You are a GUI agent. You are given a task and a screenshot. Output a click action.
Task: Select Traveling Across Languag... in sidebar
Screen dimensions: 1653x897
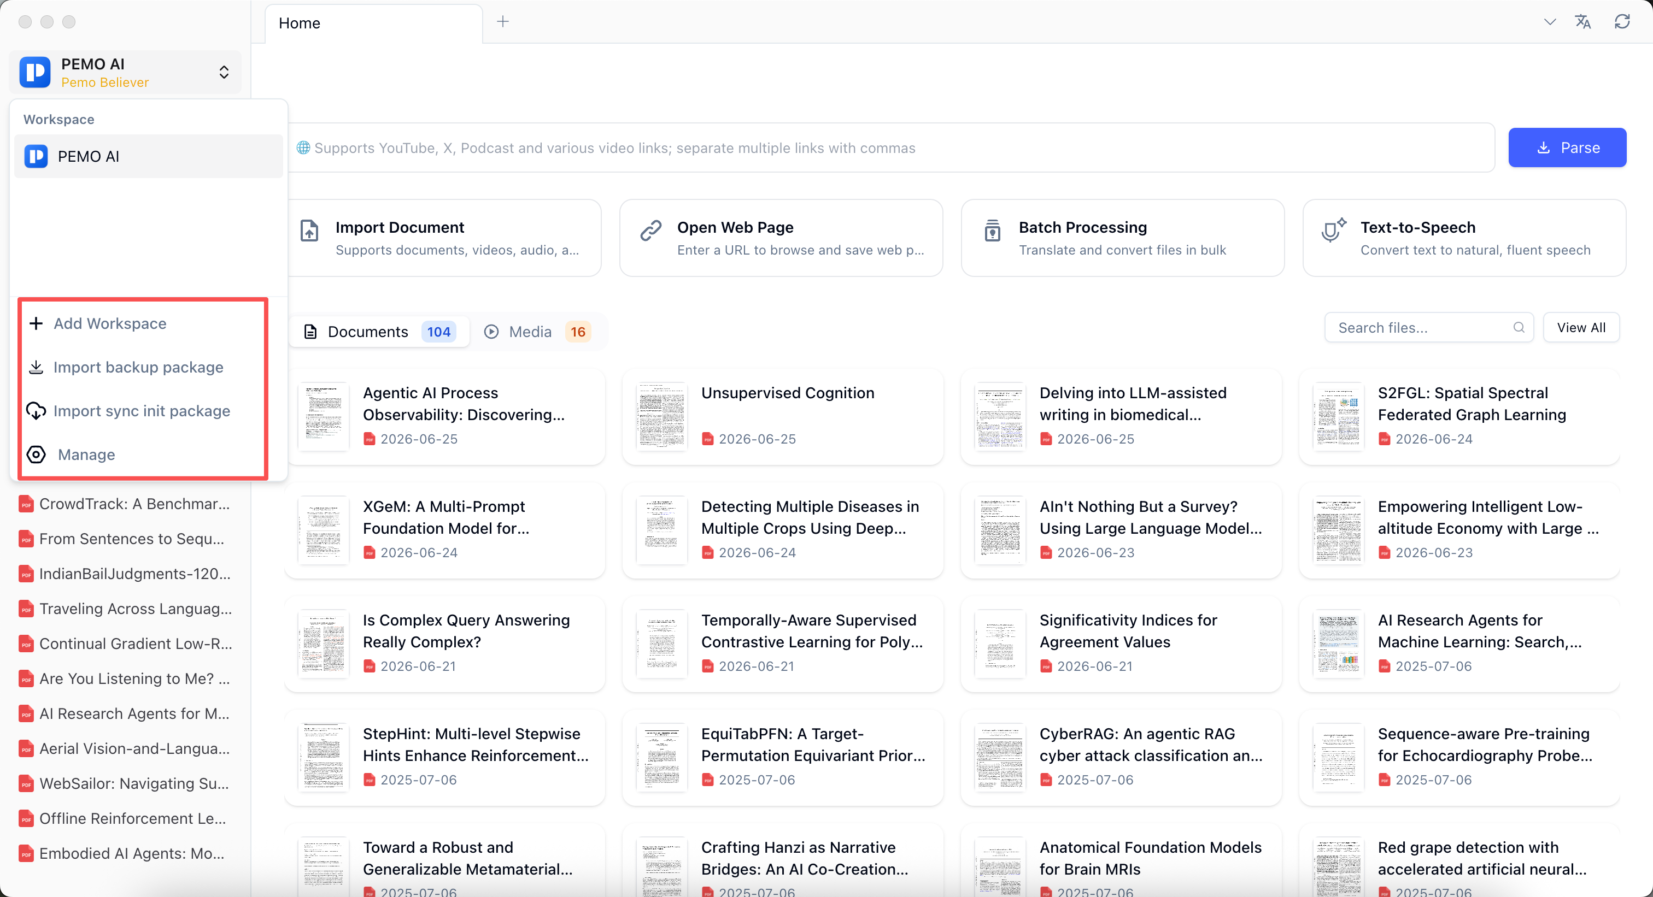pos(125,609)
